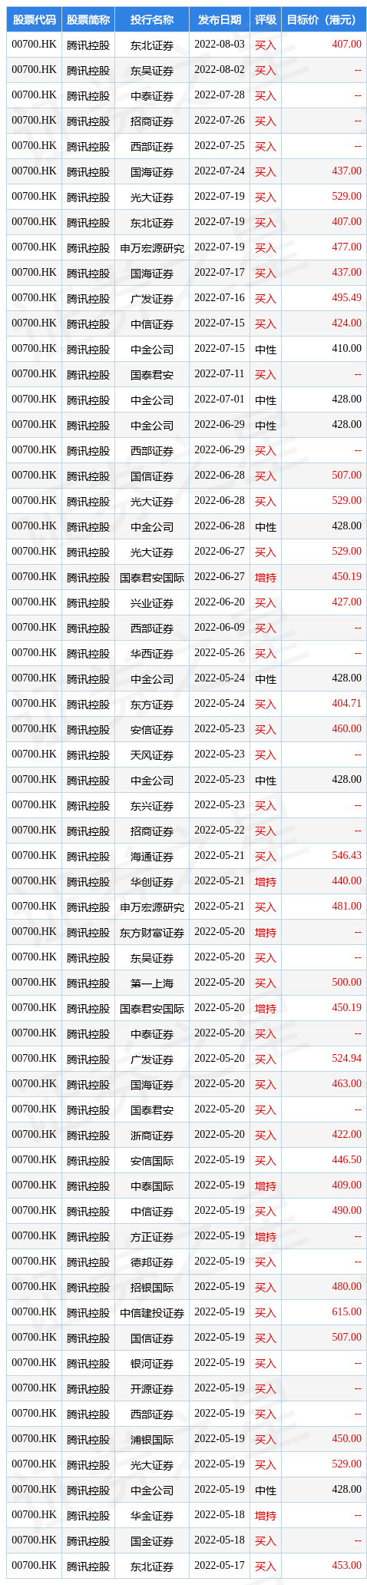
Task: Select the 中信建投证券 broker cell
Action: click(x=152, y=1312)
